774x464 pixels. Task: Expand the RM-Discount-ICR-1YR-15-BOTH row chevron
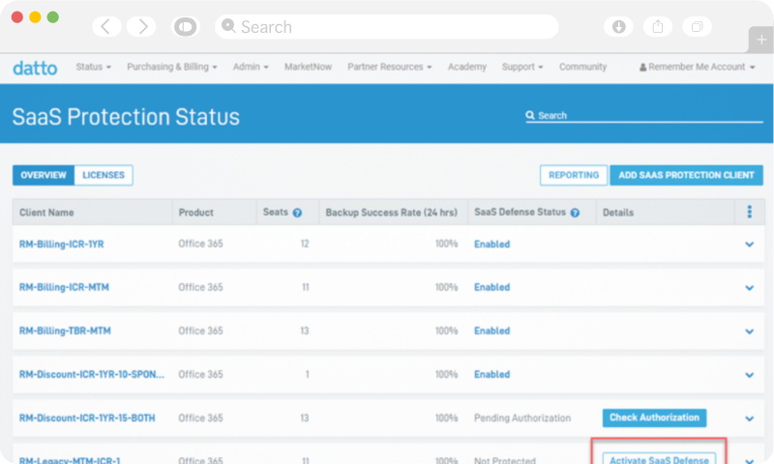(749, 419)
